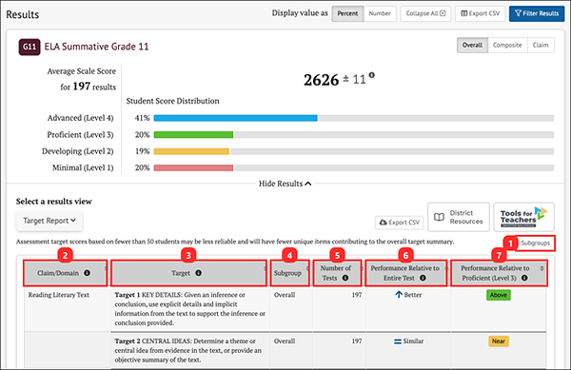
Task: Click the Student Score Distribution heading
Action: coord(172,101)
